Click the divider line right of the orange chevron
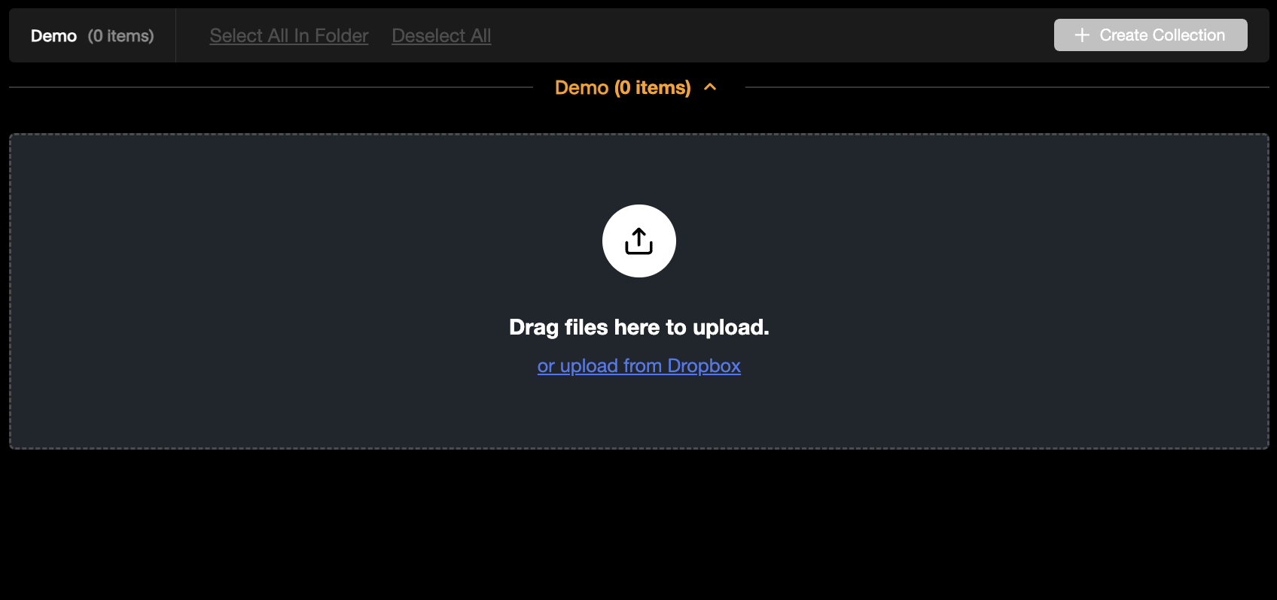This screenshot has width=1277, height=600. [x=1007, y=87]
